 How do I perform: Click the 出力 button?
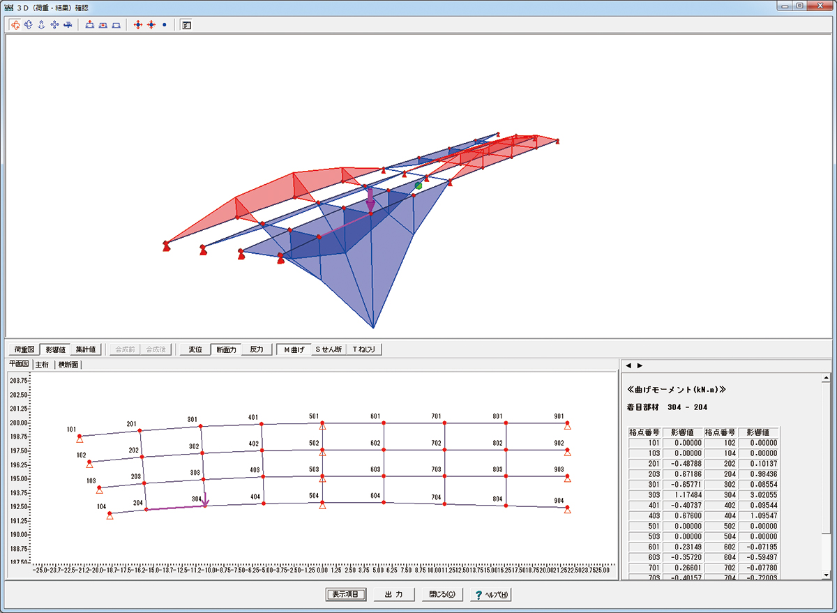[x=394, y=594]
